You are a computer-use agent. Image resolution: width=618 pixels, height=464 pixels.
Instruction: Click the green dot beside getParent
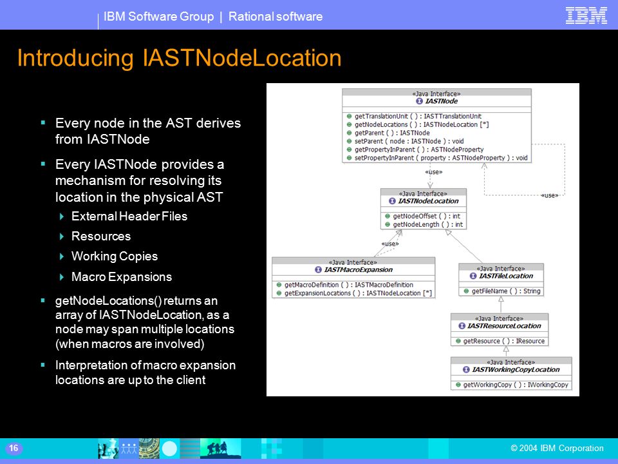(349, 133)
